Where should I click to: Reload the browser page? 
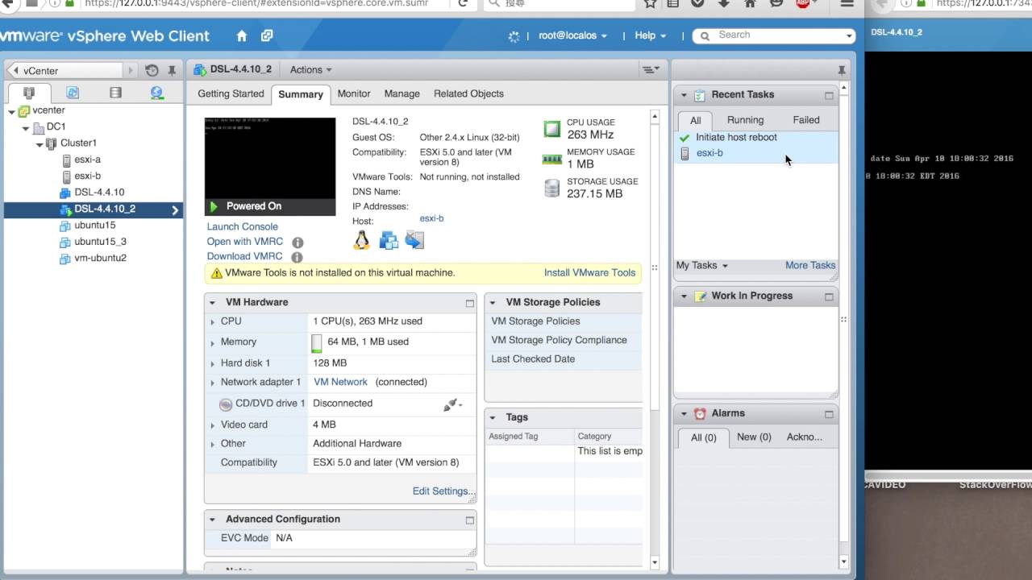coord(463,3)
